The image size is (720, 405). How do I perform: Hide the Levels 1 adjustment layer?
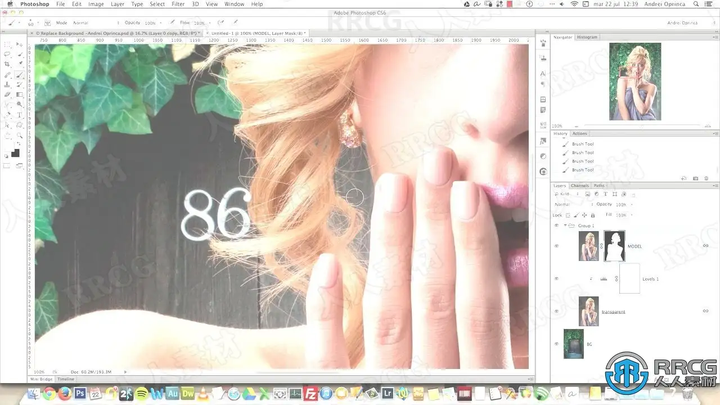[556, 278]
